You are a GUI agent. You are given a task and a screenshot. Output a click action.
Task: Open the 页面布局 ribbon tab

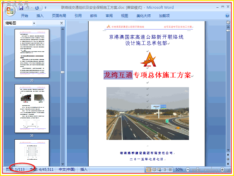(x=59, y=16)
